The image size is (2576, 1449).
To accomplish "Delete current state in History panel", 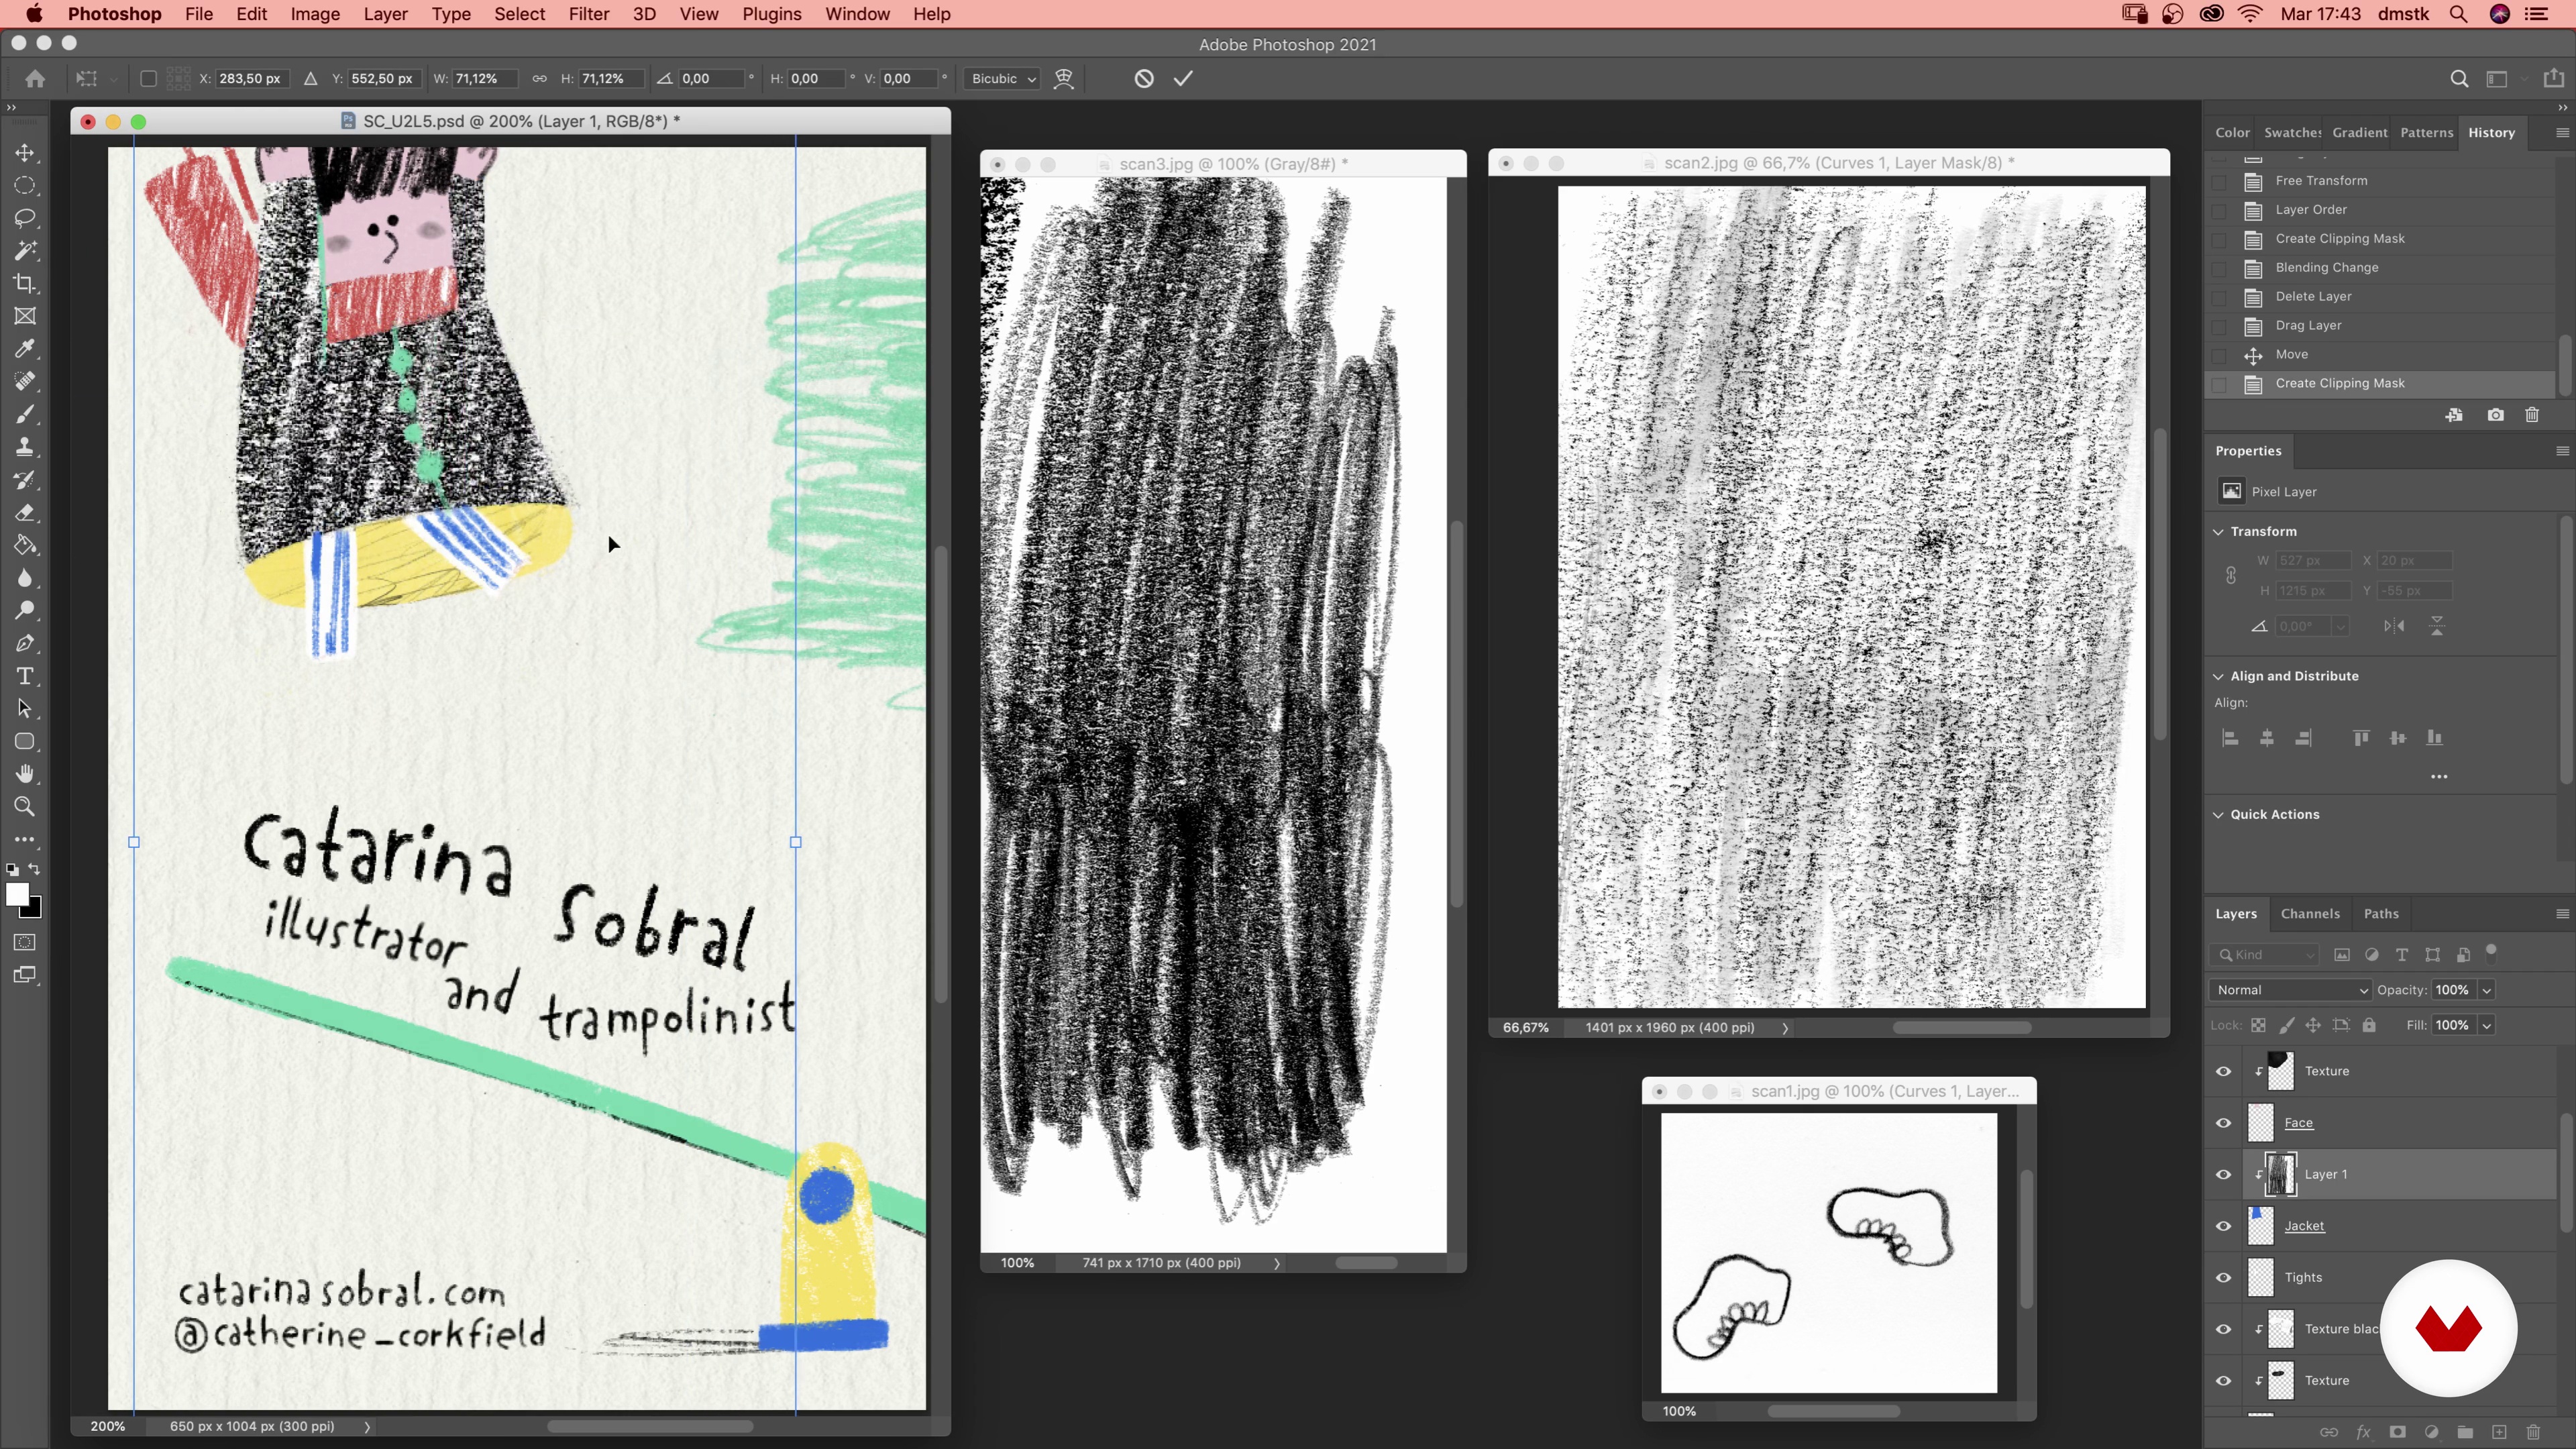I will (x=2532, y=415).
